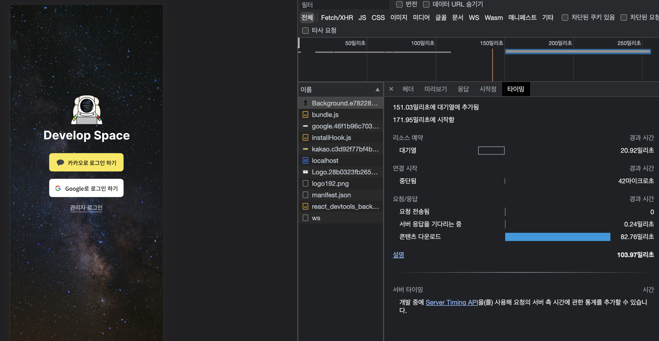Select the Fetch/XHR filter type

click(337, 18)
